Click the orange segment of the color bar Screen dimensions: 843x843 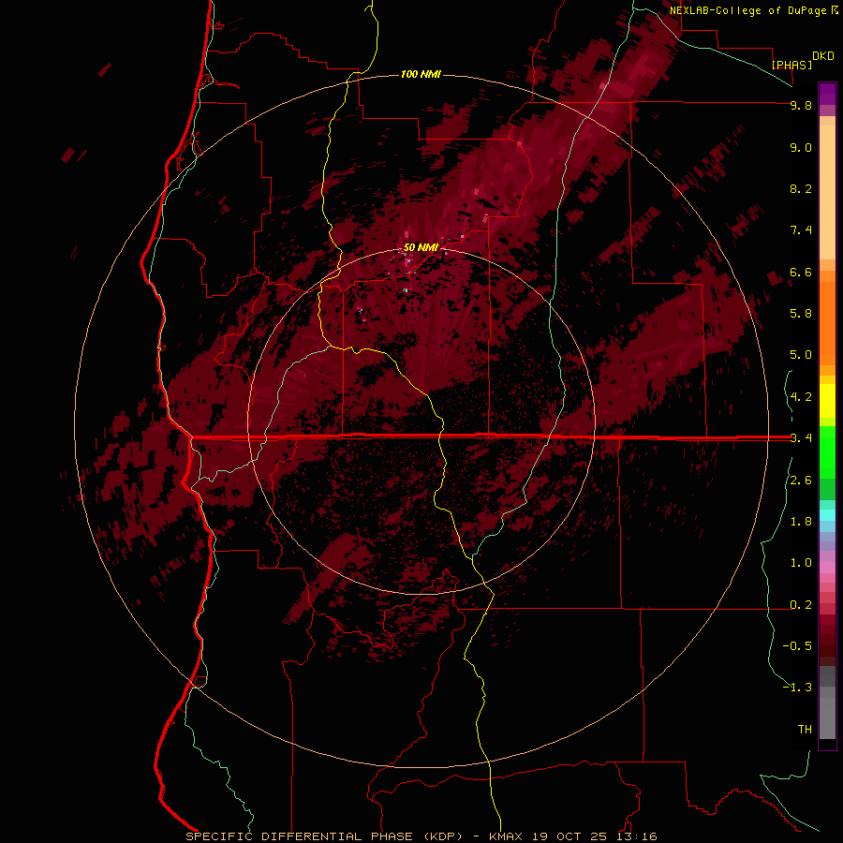point(827,322)
